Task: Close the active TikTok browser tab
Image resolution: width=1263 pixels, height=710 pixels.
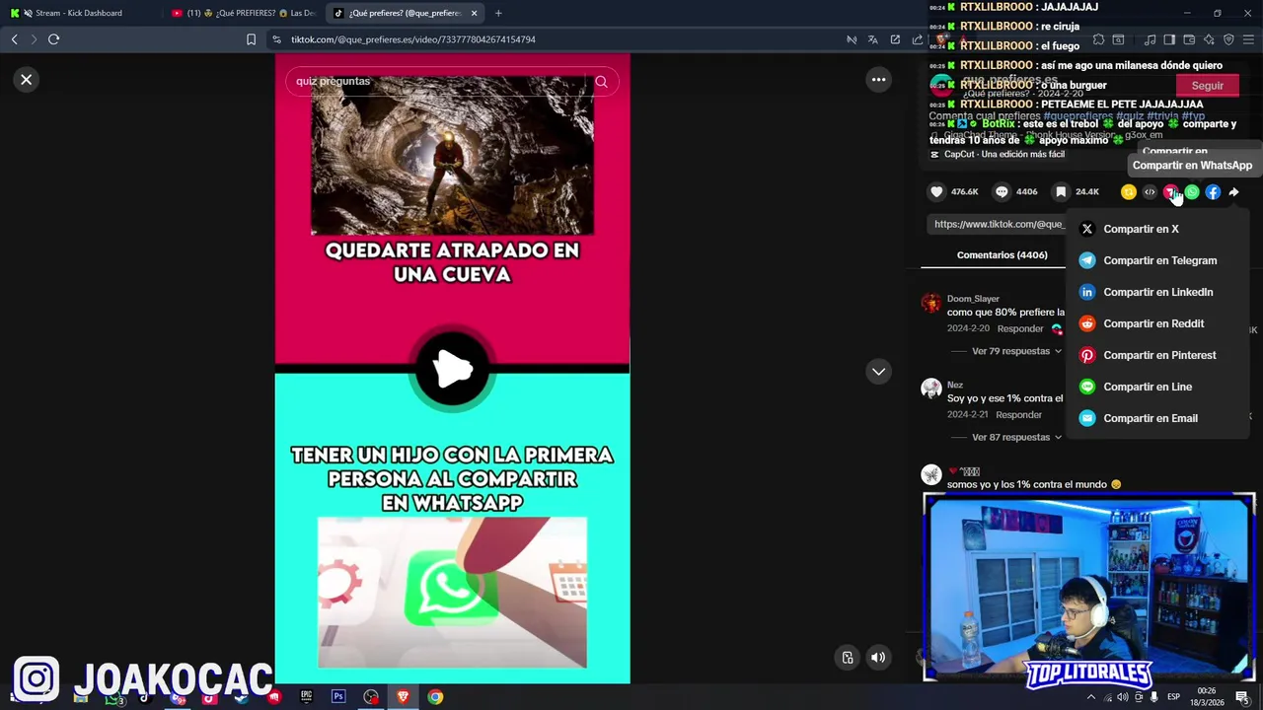Action: click(475, 13)
